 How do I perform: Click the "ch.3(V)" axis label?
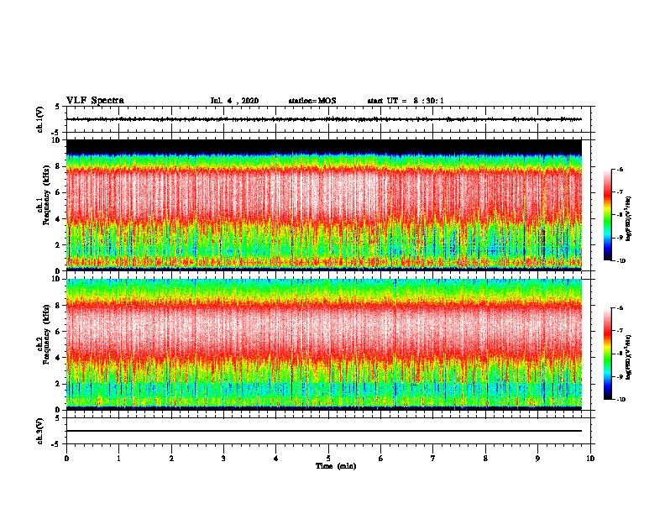click(x=40, y=431)
